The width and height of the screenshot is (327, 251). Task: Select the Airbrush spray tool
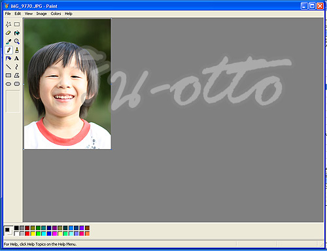pyautogui.click(x=9, y=58)
